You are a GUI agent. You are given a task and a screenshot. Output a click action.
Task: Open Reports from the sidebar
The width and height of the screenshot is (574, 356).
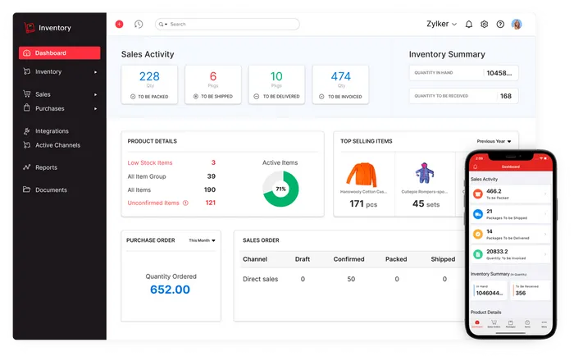[46, 167]
